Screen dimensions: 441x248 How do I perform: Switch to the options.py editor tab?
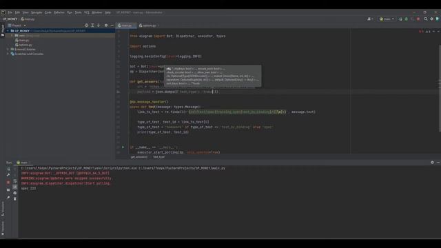pyautogui.click(x=149, y=25)
